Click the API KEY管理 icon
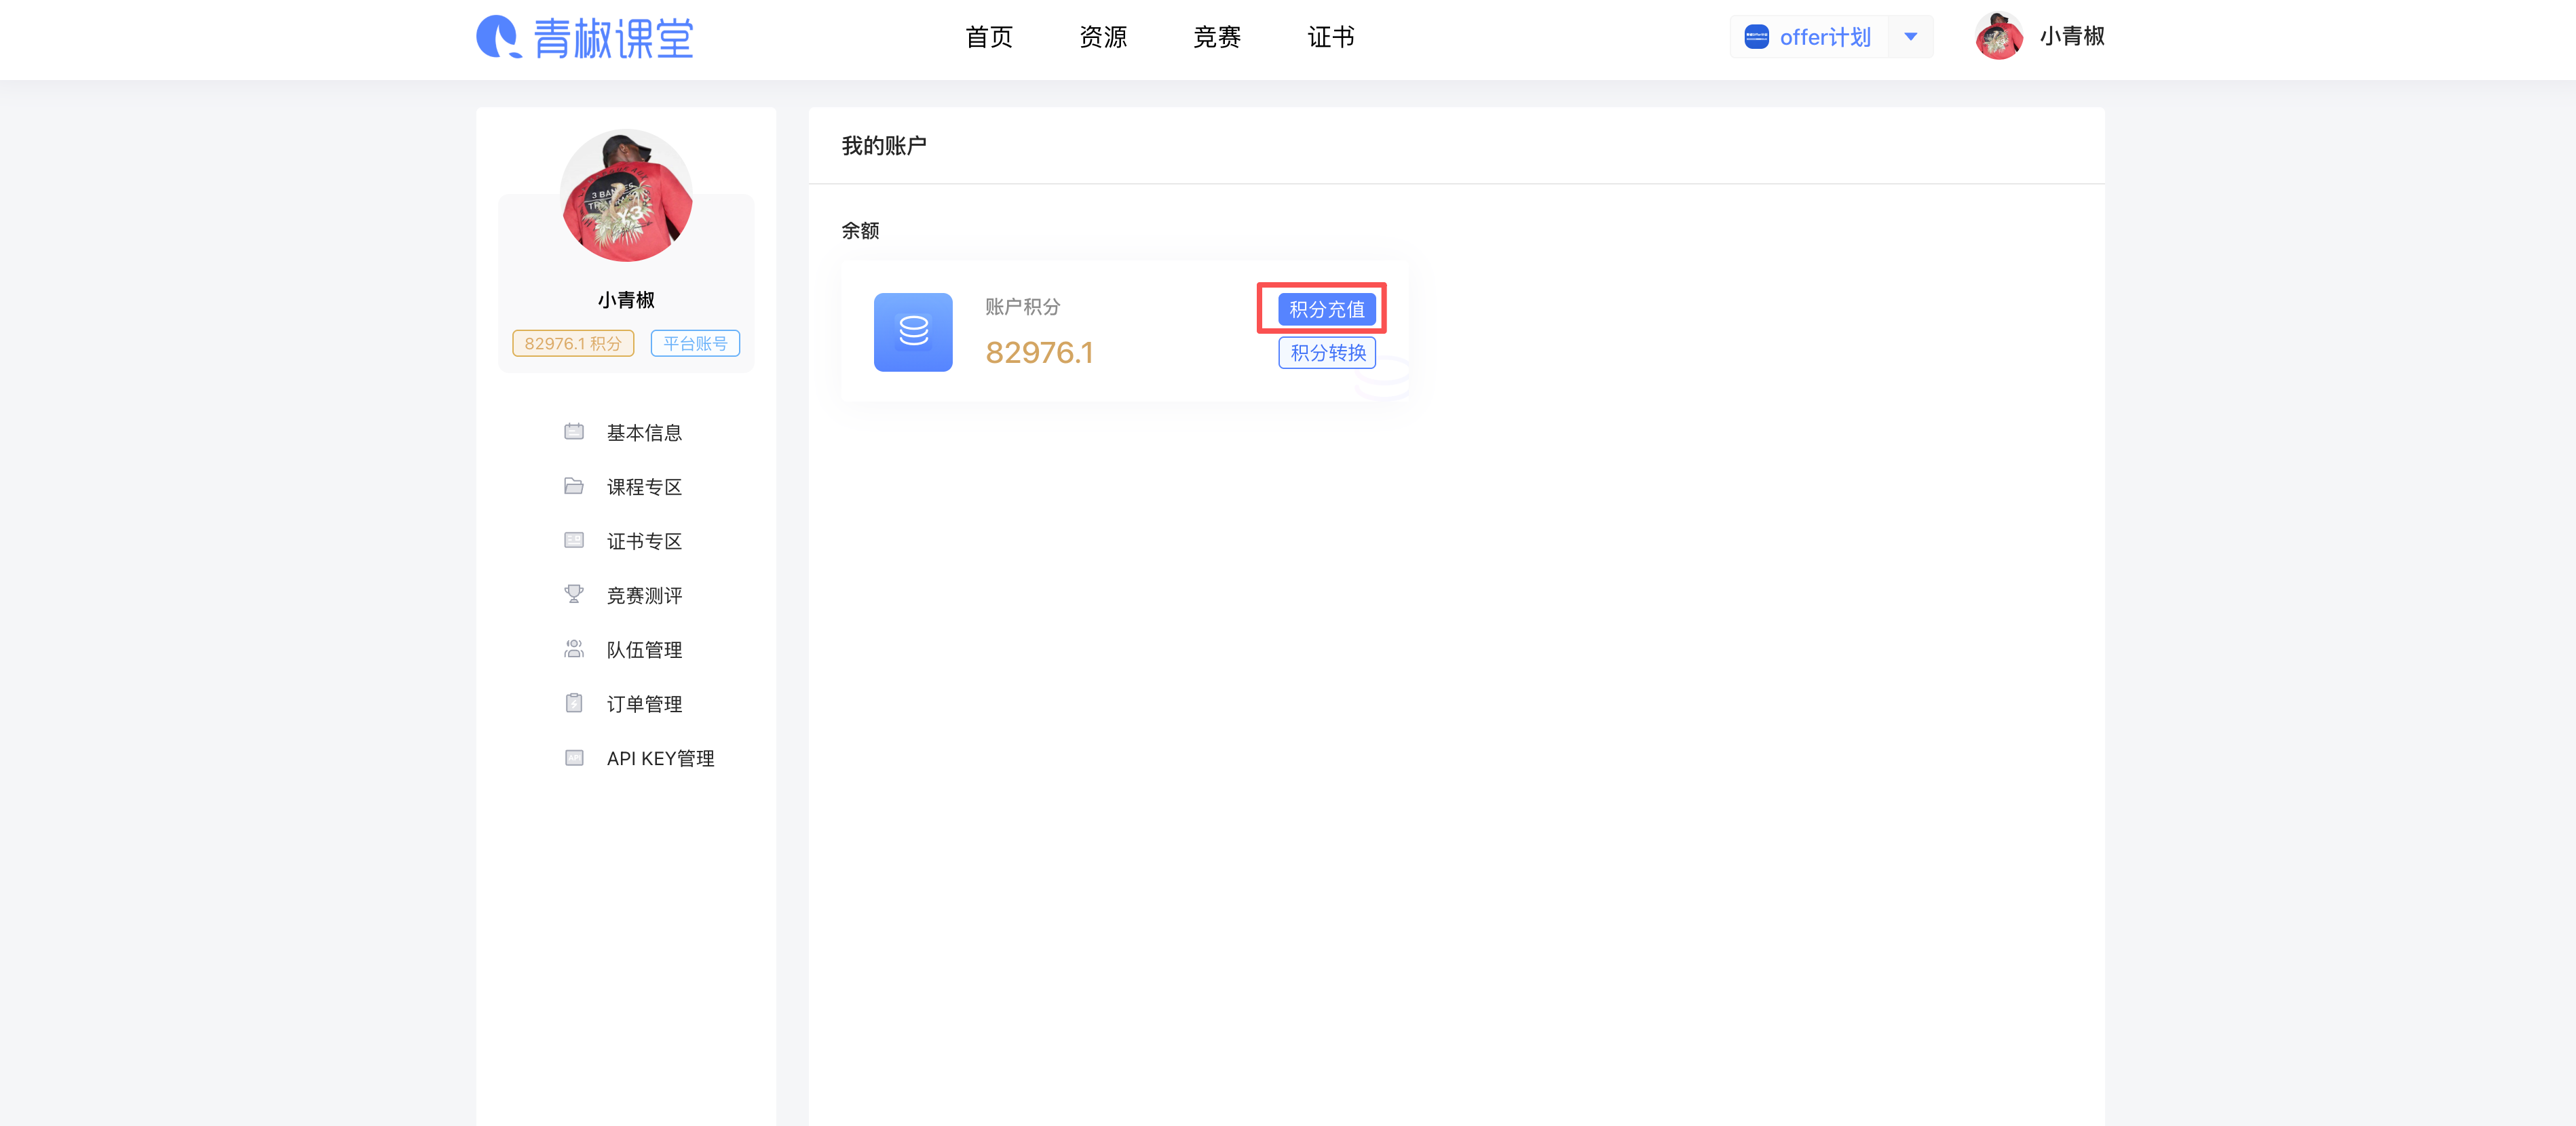 coord(574,758)
